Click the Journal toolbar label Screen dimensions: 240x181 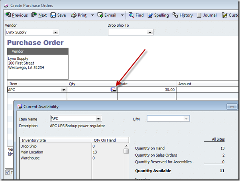point(210,15)
